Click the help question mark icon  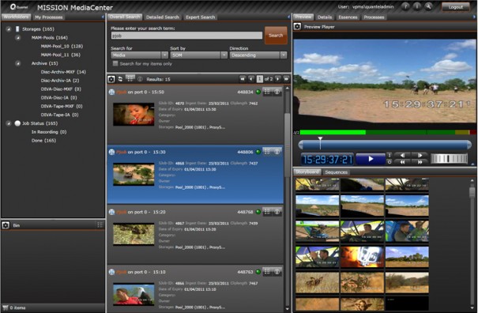[405, 6]
